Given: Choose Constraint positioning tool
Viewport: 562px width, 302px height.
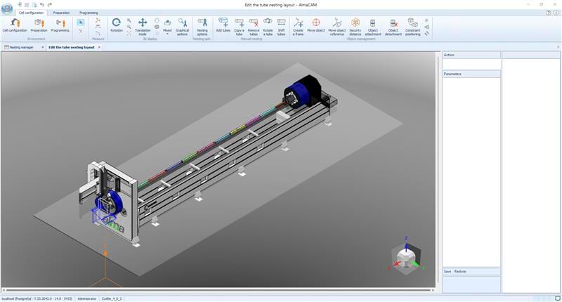Looking at the screenshot, I should (412, 25).
